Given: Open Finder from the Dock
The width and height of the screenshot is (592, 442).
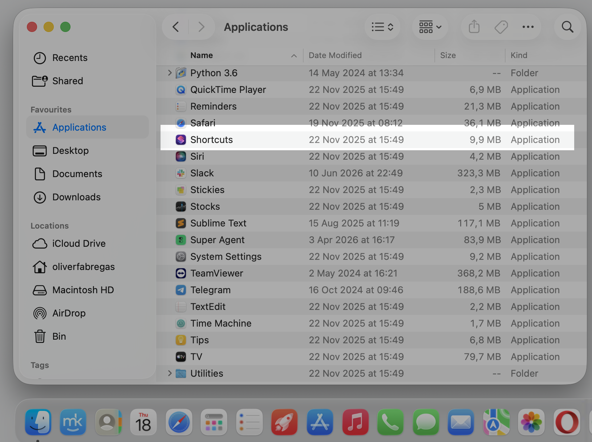Looking at the screenshot, I should [x=38, y=422].
